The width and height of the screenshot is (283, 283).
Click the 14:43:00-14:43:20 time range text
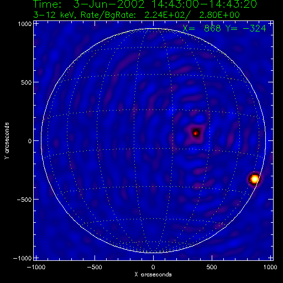204,4
